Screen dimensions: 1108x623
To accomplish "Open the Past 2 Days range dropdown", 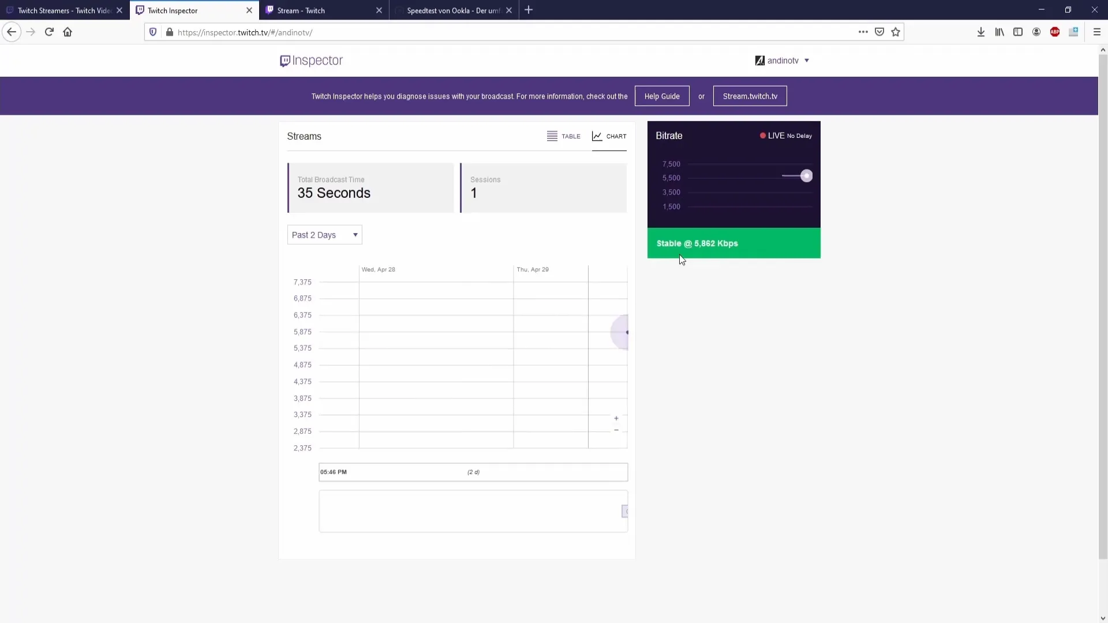I will click(x=324, y=235).
